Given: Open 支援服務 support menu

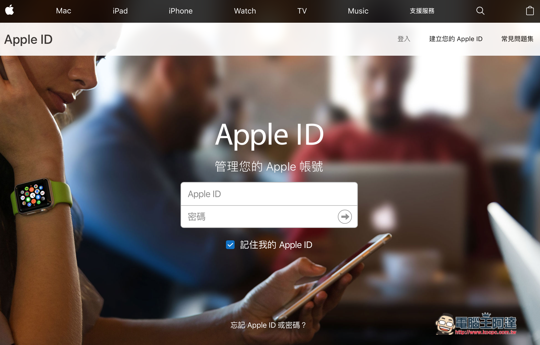Looking at the screenshot, I should [x=422, y=11].
